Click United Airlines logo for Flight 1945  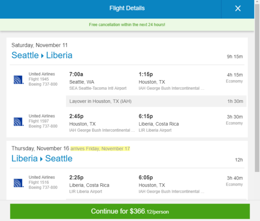[18, 80]
